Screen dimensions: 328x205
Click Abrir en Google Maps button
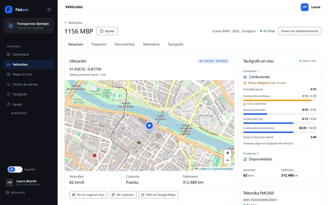coord(158,195)
